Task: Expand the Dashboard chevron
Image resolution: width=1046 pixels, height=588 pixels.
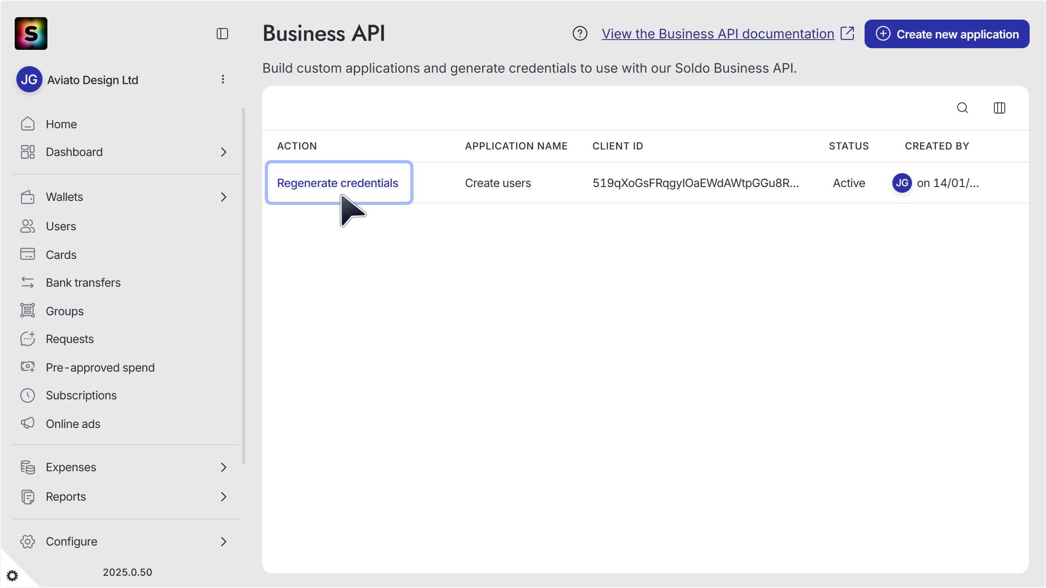Action: [x=224, y=152]
